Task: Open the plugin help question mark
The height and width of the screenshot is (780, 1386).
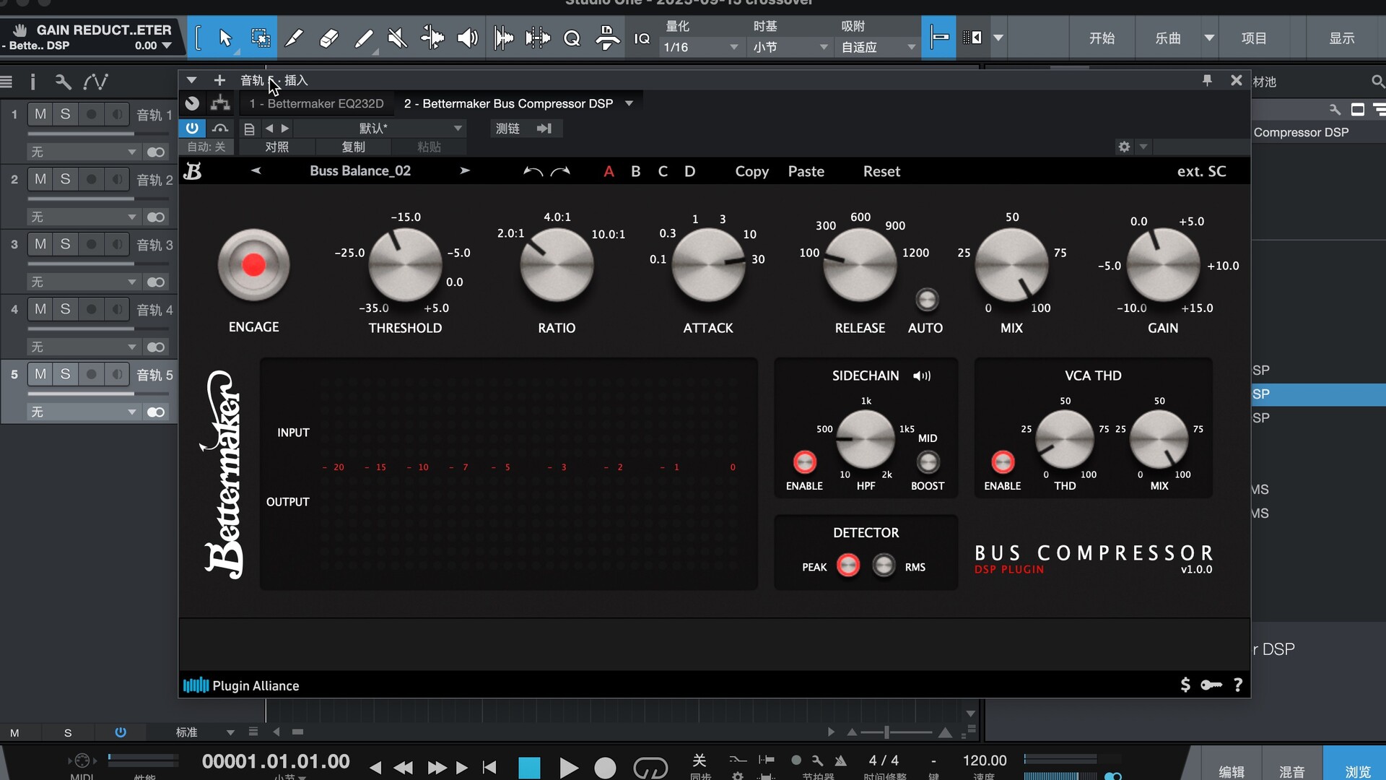Action: [x=1238, y=685]
